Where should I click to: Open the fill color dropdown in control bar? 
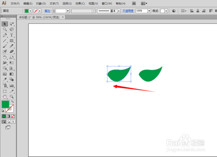click(30, 11)
